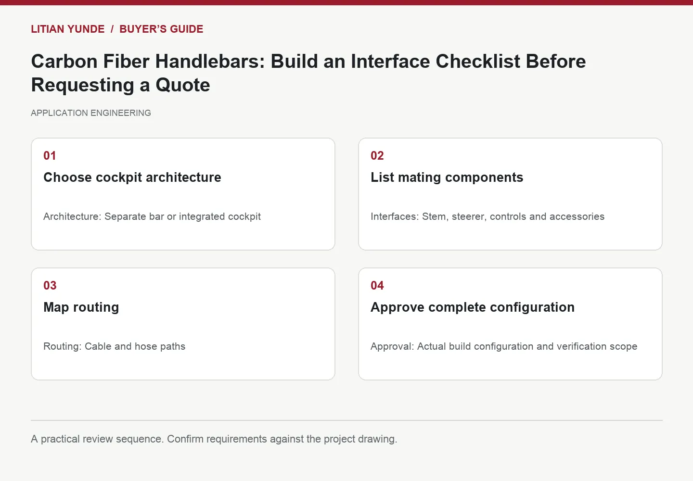The width and height of the screenshot is (693, 481).
Task: Click the red accent bar at page top
Action: 346,2
